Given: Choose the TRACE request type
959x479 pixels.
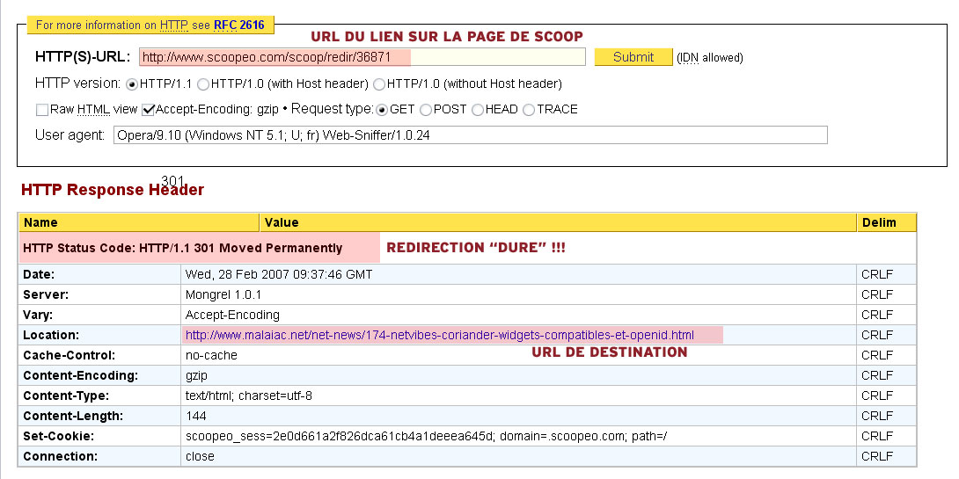Looking at the screenshot, I should (x=529, y=110).
